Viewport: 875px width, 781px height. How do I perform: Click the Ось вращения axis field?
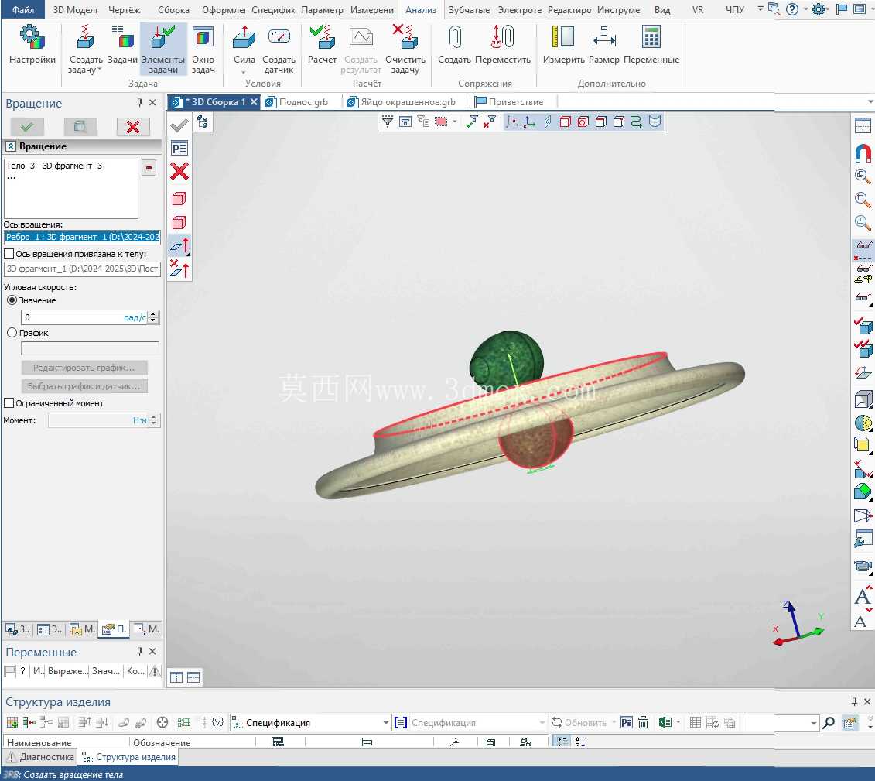[82, 237]
